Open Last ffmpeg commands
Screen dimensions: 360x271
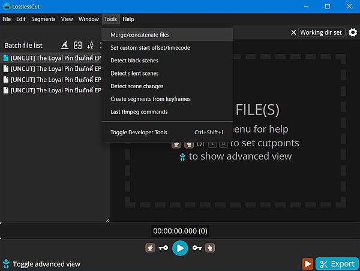click(x=167, y=112)
